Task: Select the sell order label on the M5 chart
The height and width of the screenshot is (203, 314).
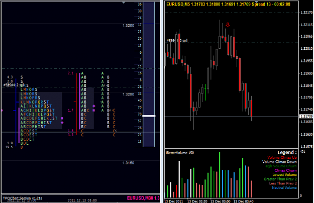Action: pyautogui.click(x=177, y=41)
